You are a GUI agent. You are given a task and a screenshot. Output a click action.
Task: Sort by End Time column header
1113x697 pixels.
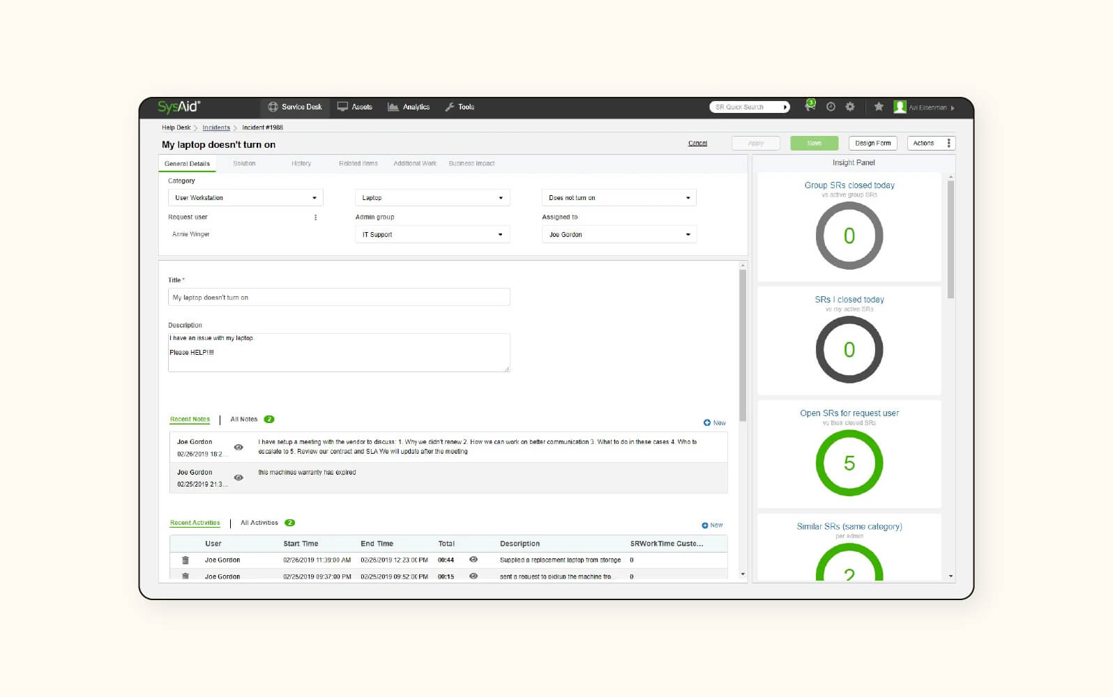pos(377,544)
